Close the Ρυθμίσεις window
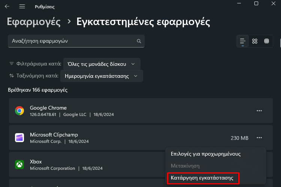 pos(273,3)
